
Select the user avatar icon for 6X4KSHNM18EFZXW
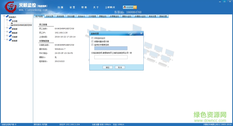(x=12, y=24)
